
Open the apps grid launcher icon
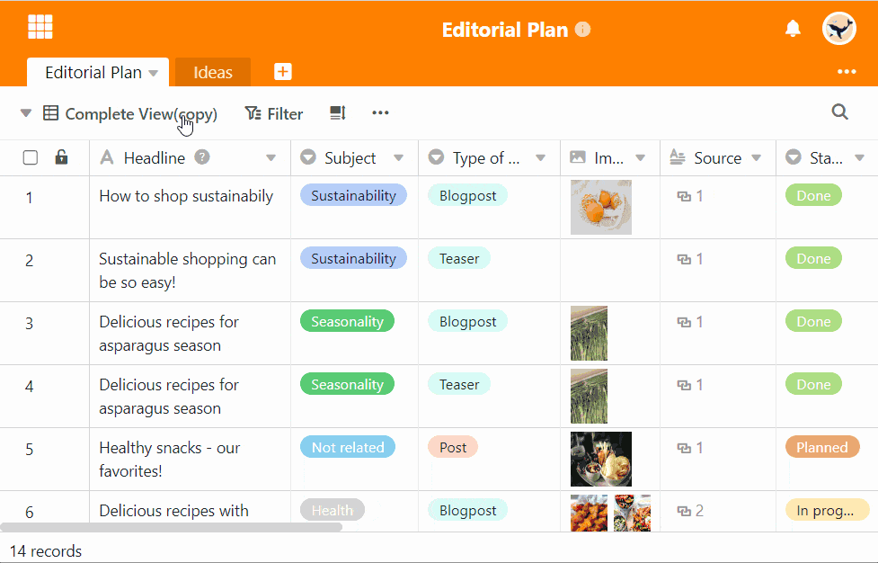40,27
